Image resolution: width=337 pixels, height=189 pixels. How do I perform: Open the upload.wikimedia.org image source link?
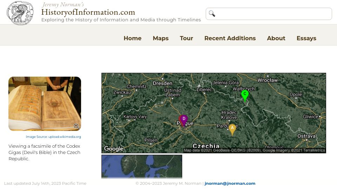pyautogui.click(x=65, y=137)
